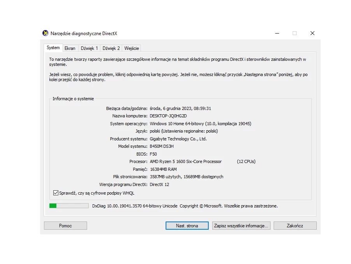
Task: Show the Wejście tab
Action: [132, 48]
